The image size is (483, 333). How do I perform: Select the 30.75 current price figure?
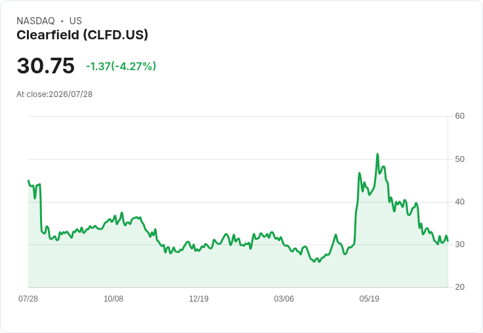point(45,66)
